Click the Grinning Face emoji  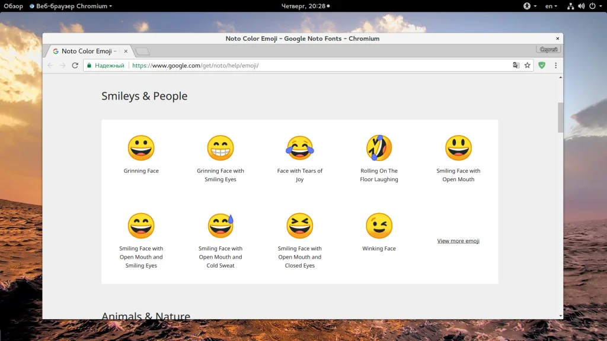click(x=141, y=148)
